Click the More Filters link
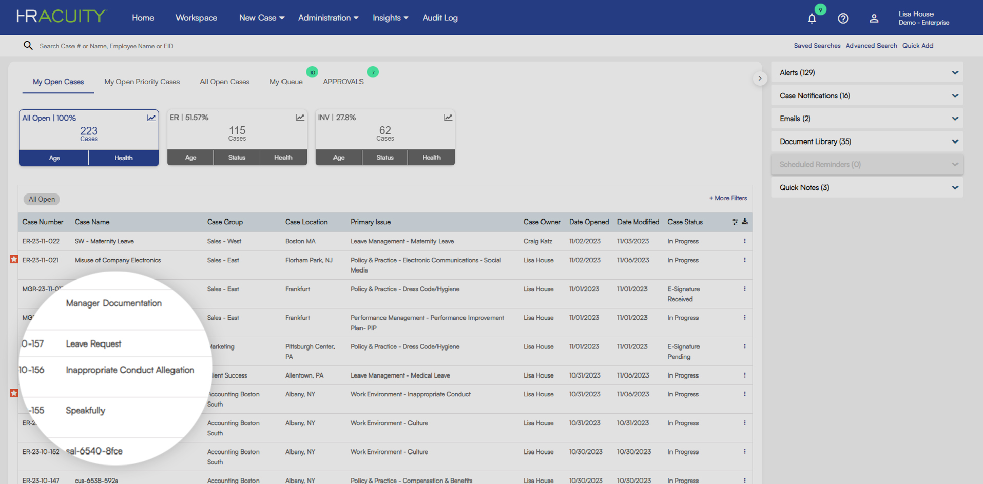983x484 pixels. [x=728, y=198]
